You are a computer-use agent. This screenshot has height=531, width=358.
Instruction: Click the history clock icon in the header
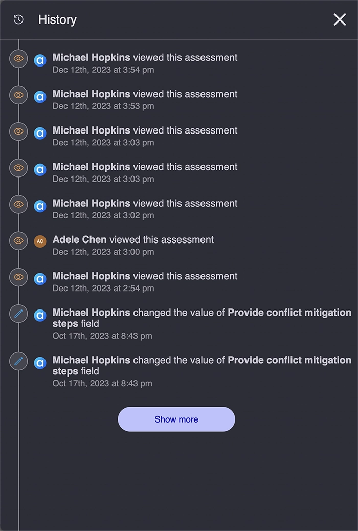point(18,19)
